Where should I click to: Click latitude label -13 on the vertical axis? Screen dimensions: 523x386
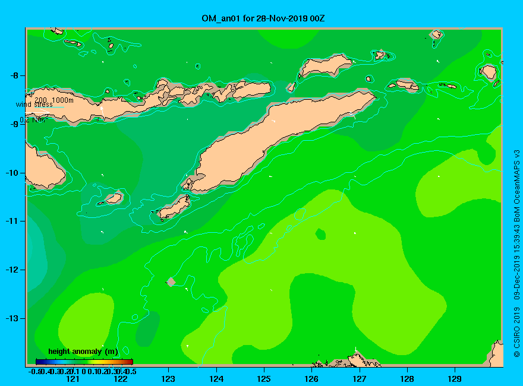click(12, 318)
